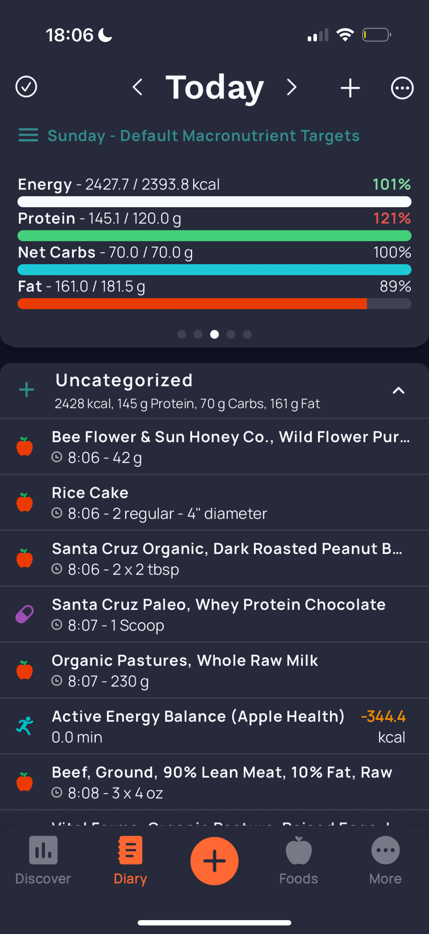Add item to Uncategorized with teal plus
This screenshot has height=934, width=429.
[26, 390]
